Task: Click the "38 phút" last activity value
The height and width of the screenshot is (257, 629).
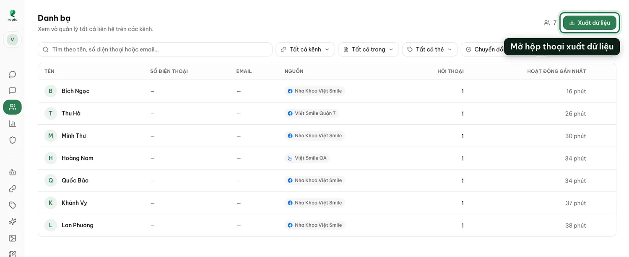Action: point(576,226)
